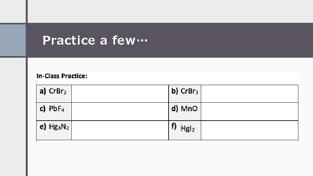Click the blank answer cell next to CrBr3
The height and width of the screenshot is (176, 313).
point(249,94)
